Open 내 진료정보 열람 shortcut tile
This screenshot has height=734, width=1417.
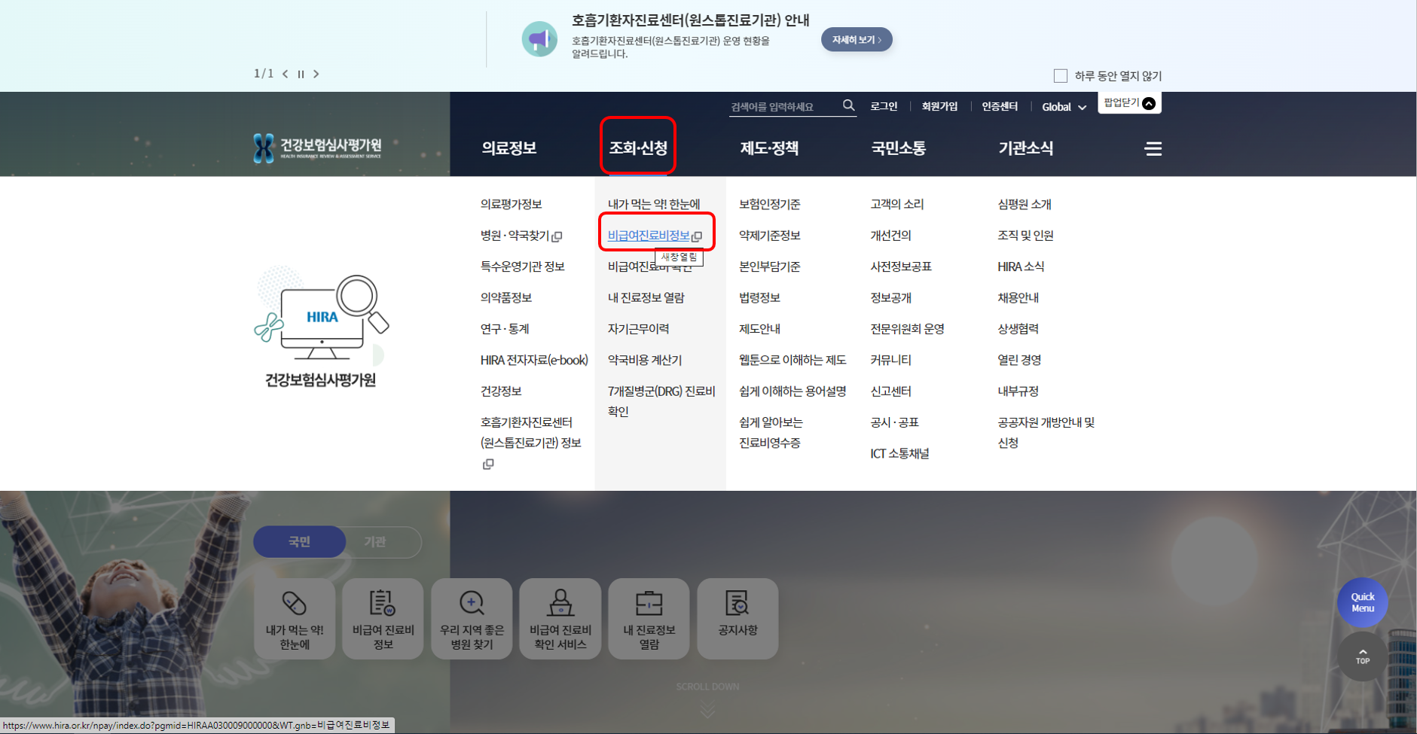649,619
